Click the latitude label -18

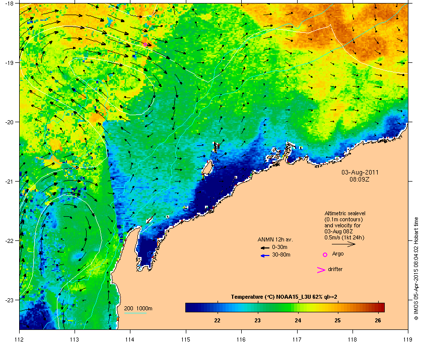click(9, 4)
